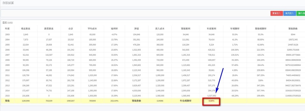Select the 2007 year cell
The image size is (305, 111).
7,55
